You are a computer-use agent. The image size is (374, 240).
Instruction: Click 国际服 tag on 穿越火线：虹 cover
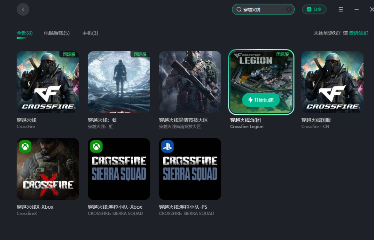140,54
